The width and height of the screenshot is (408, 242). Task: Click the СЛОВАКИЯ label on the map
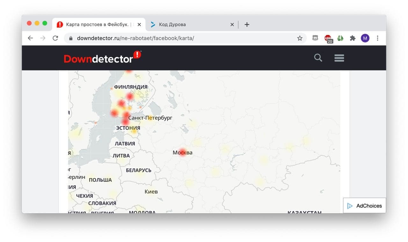[x=102, y=203]
